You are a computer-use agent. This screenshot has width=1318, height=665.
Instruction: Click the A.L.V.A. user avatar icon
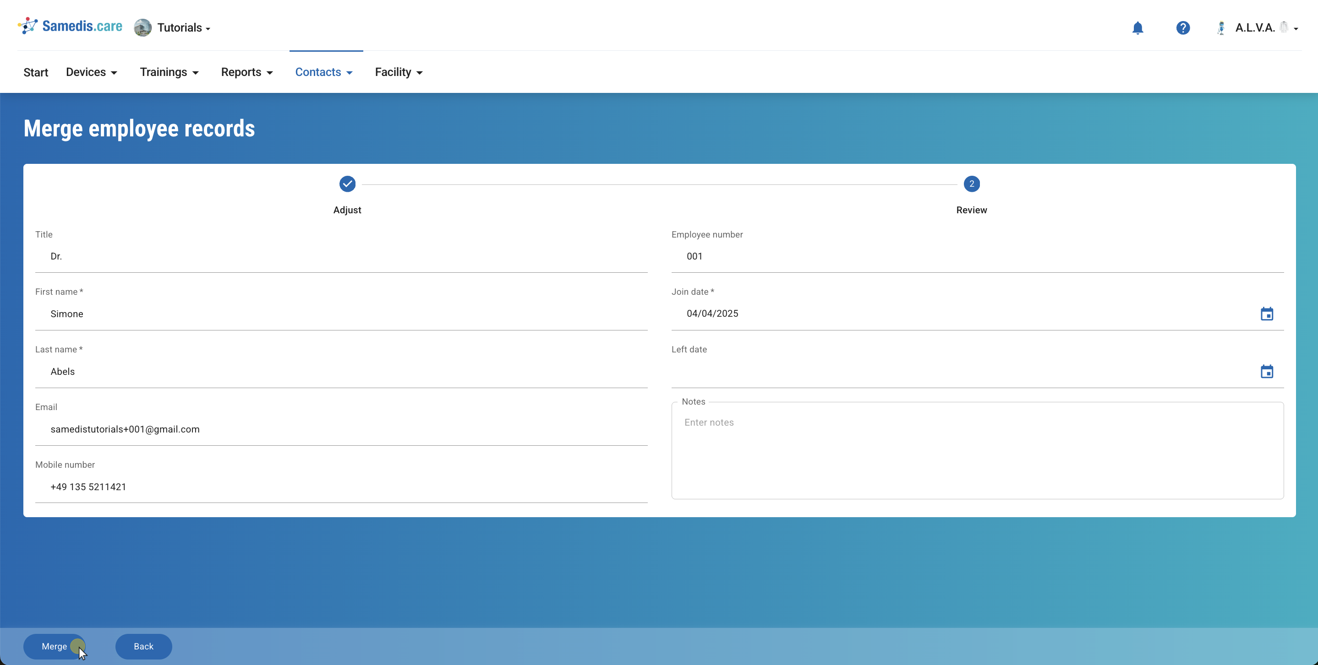(x=1221, y=27)
